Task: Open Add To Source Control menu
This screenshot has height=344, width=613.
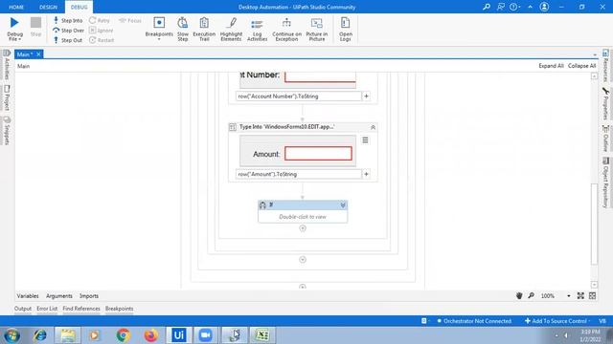Action: point(557,321)
